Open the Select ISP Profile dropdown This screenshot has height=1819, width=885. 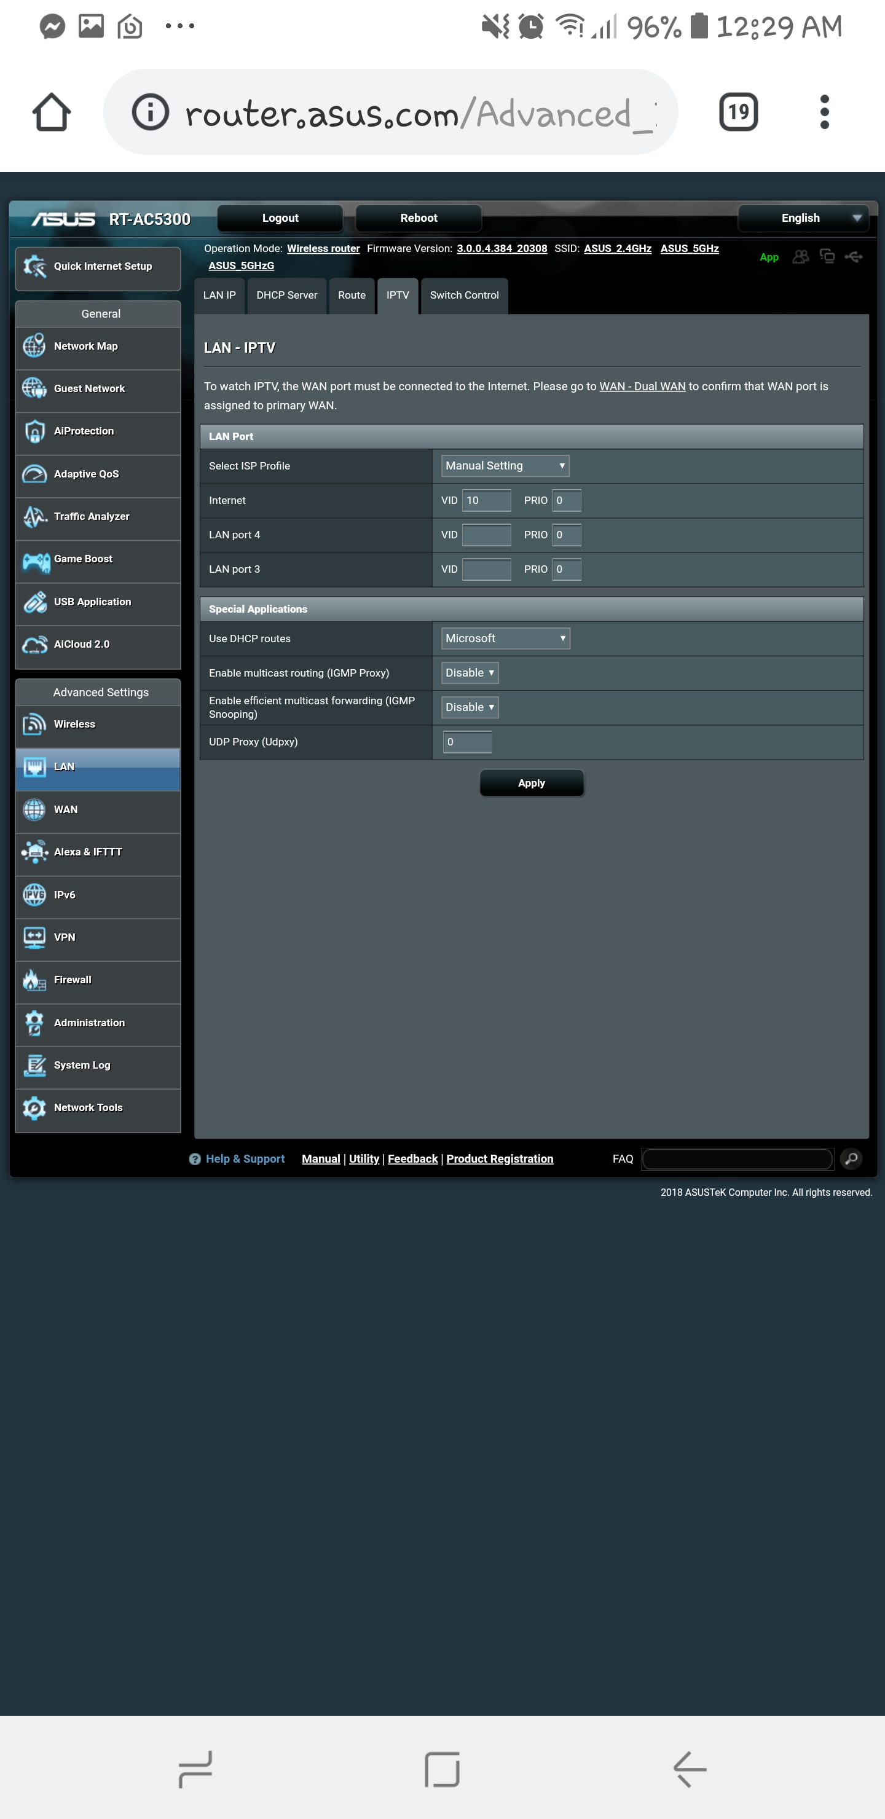[x=505, y=466]
